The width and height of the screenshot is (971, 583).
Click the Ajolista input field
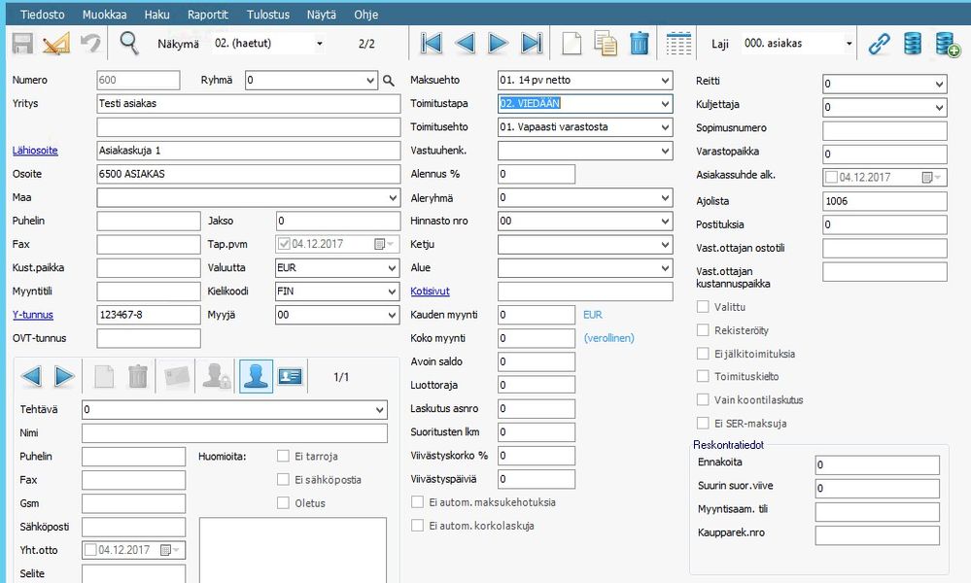(884, 201)
